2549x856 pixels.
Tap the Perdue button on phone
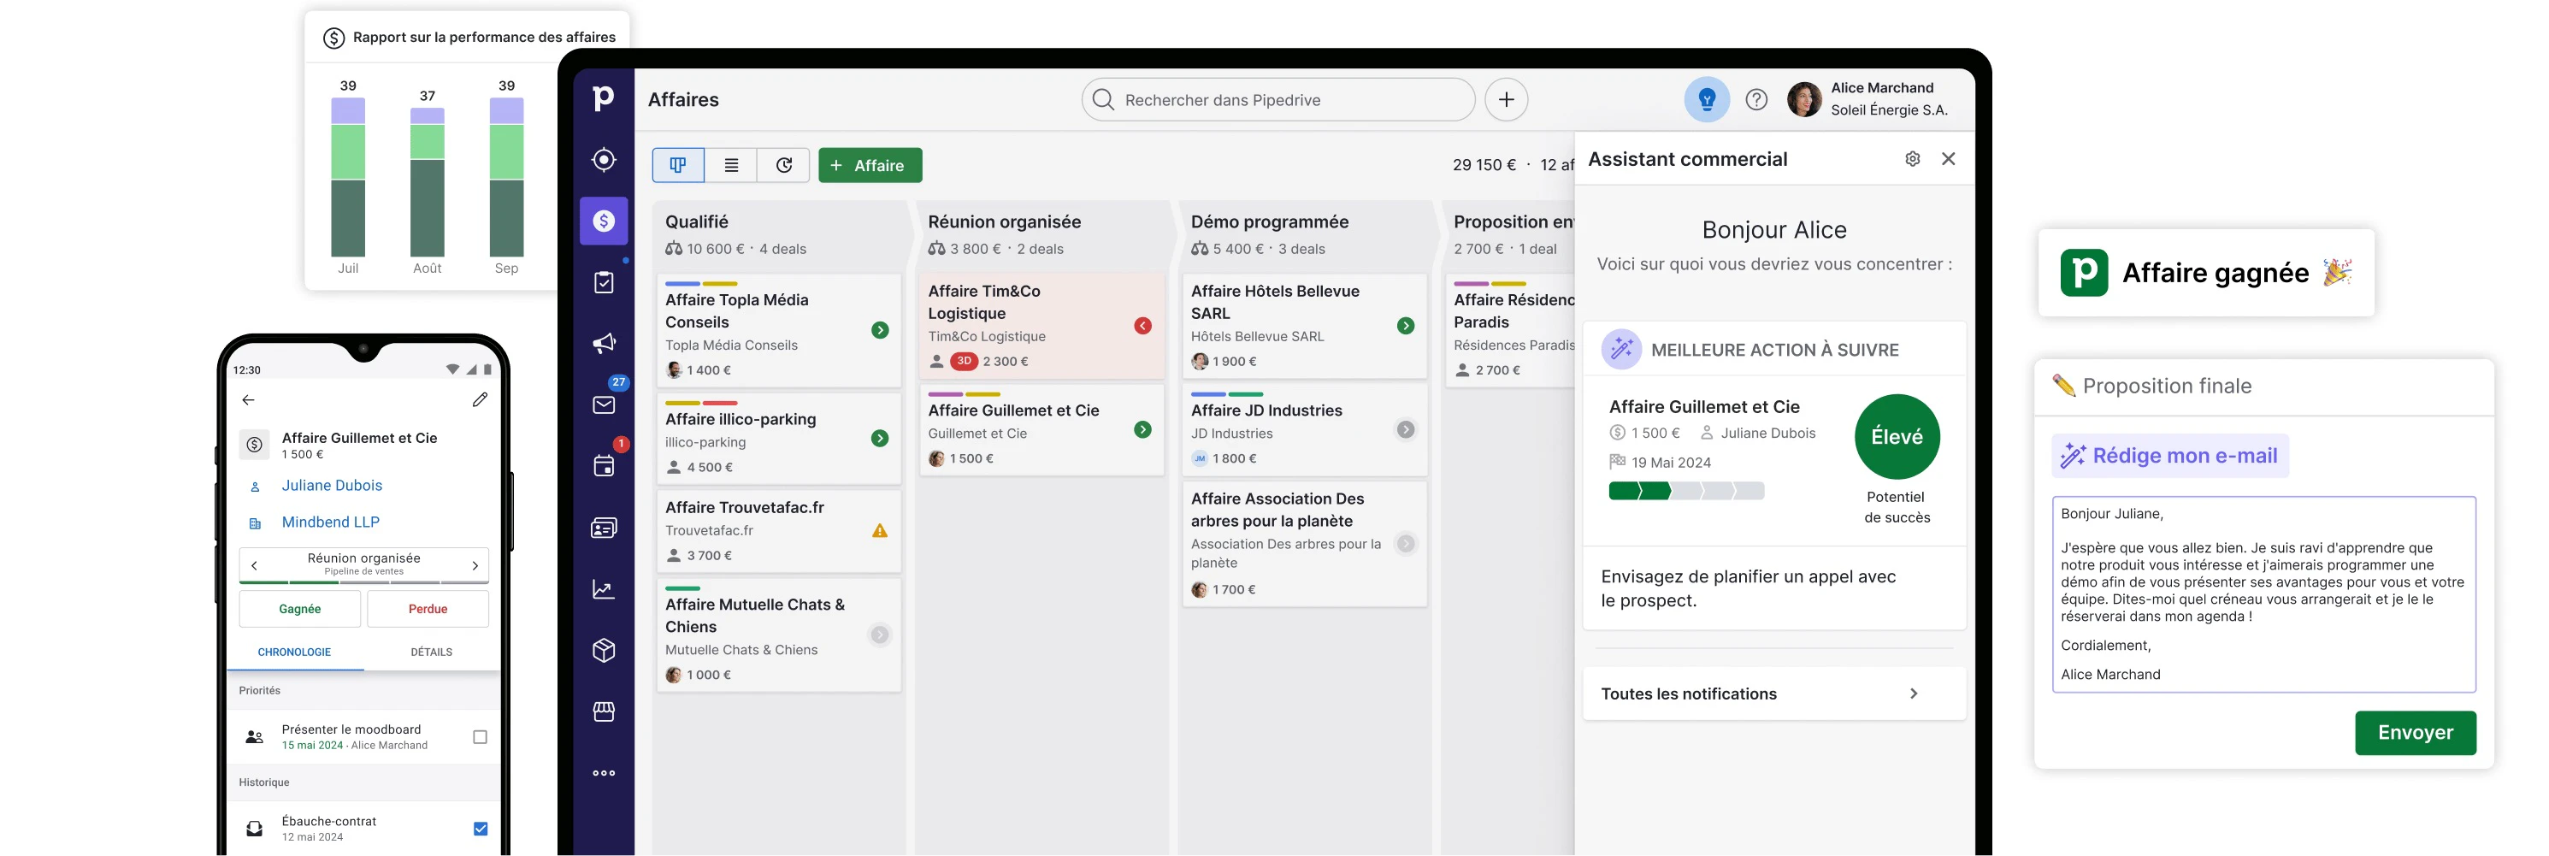point(428,609)
